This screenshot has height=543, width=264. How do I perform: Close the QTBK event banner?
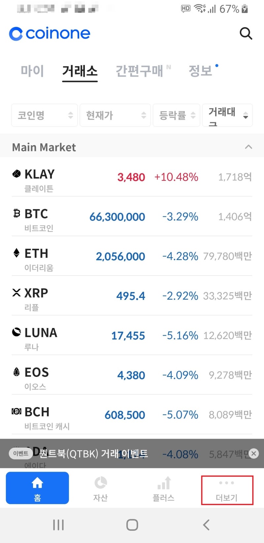pyautogui.click(x=253, y=453)
